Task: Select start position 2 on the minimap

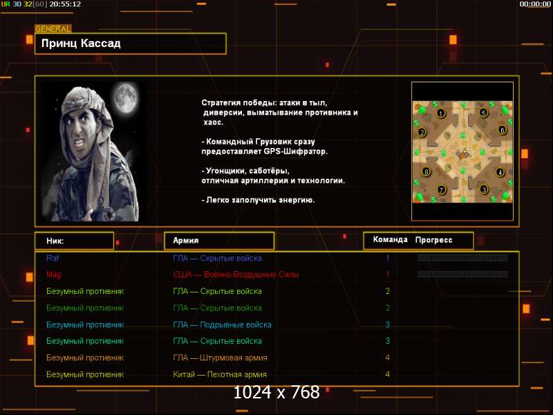Action: [x=422, y=133]
